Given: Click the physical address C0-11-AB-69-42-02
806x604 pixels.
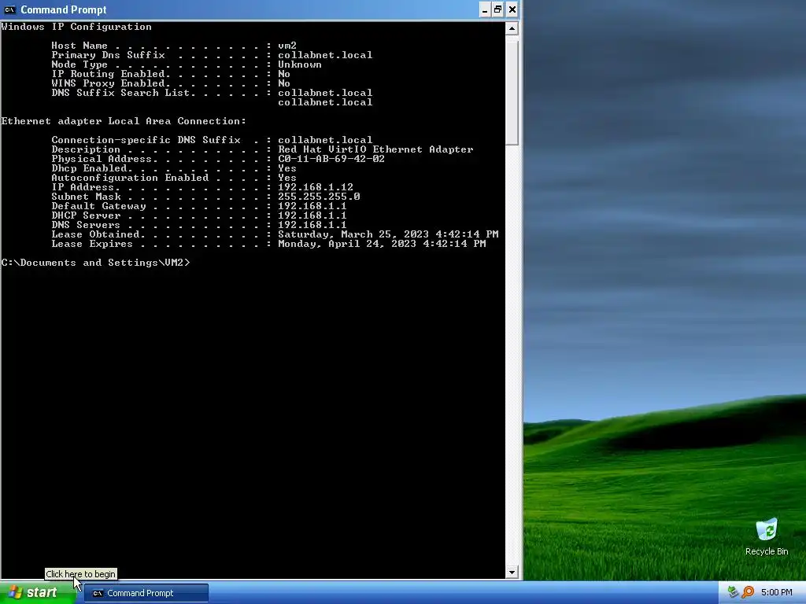Looking at the screenshot, I should (x=331, y=159).
